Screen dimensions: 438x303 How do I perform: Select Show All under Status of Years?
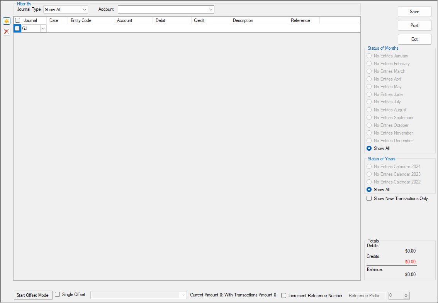(369, 189)
